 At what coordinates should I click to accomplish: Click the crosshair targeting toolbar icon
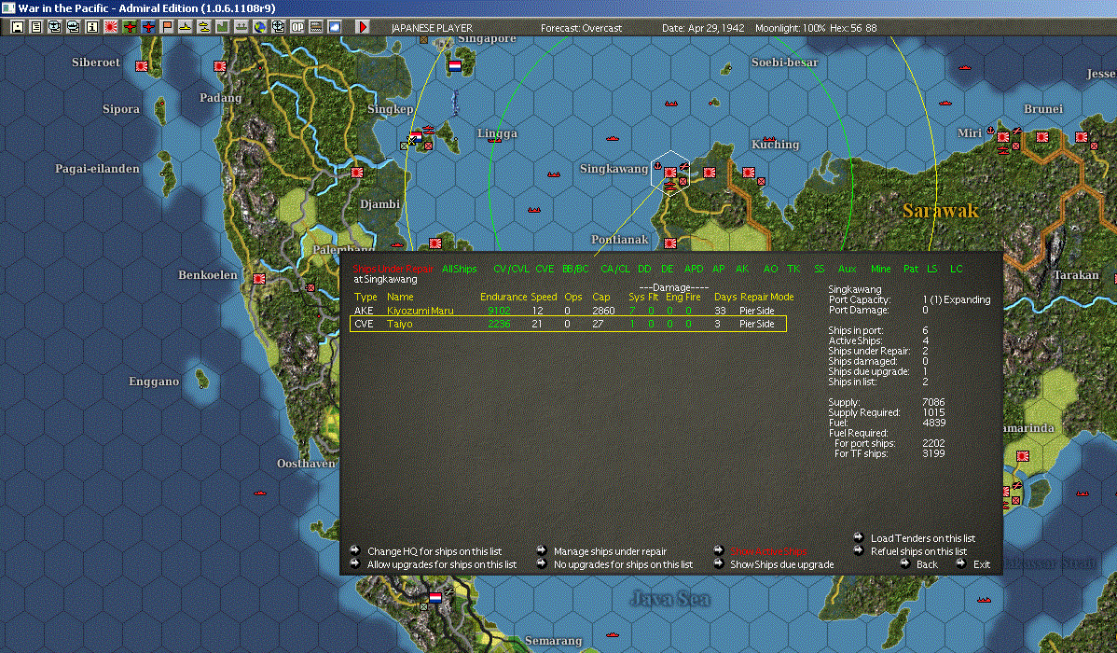click(279, 27)
